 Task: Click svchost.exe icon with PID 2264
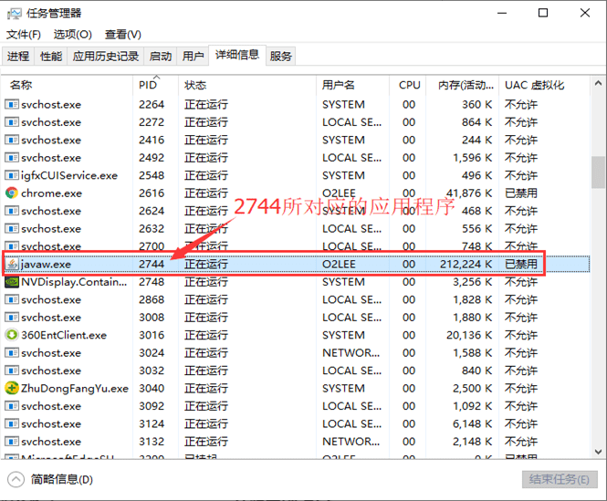(12, 105)
